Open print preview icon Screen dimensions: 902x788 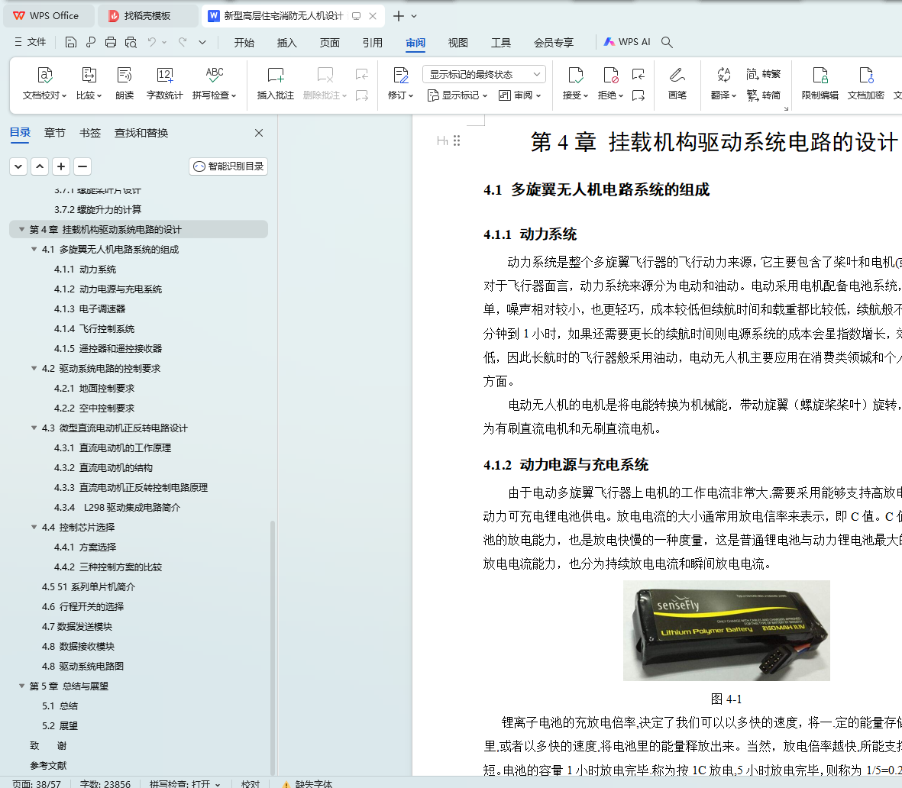[131, 42]
